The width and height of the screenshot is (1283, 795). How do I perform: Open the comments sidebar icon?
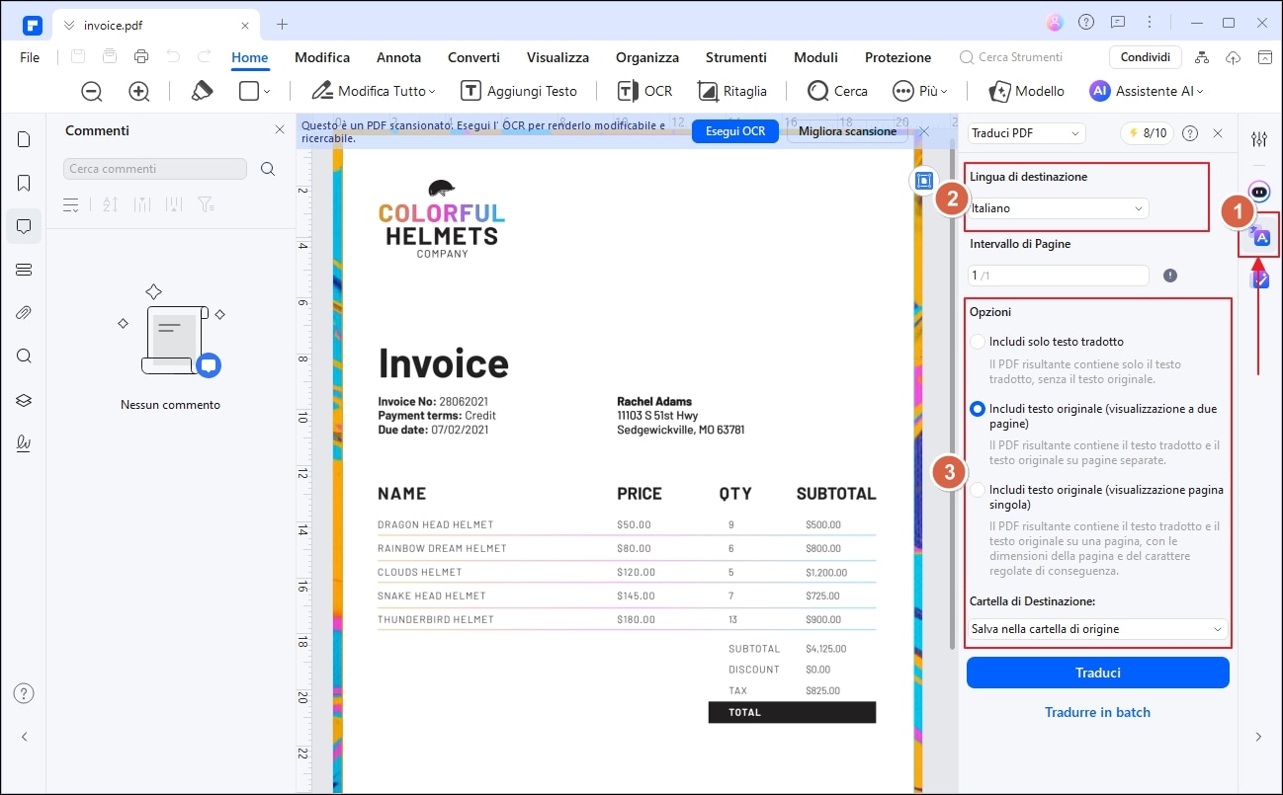[x=24, y=226]
